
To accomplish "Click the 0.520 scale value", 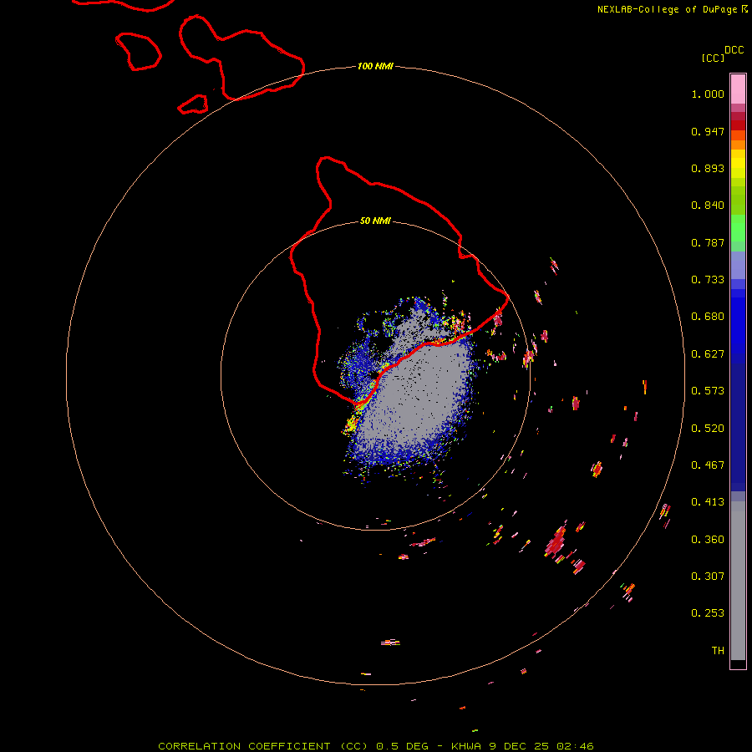I will (x=708, y=429).
